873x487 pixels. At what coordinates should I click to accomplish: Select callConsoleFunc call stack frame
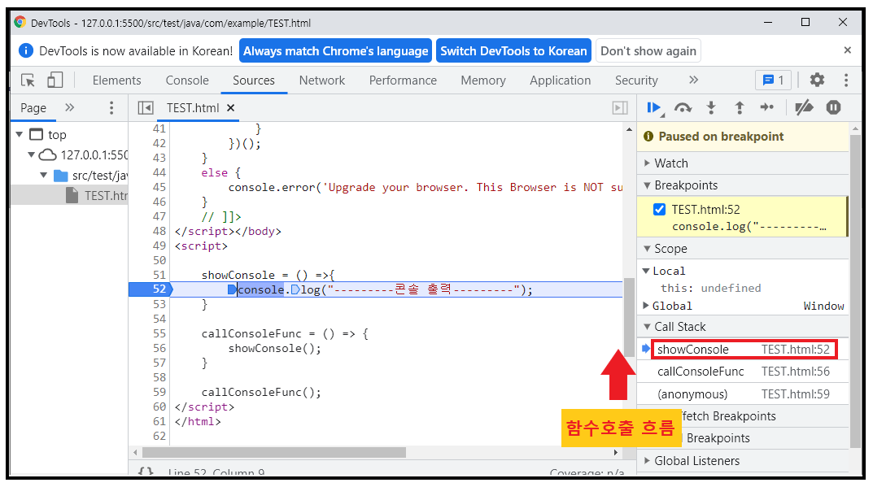[744, 372]
